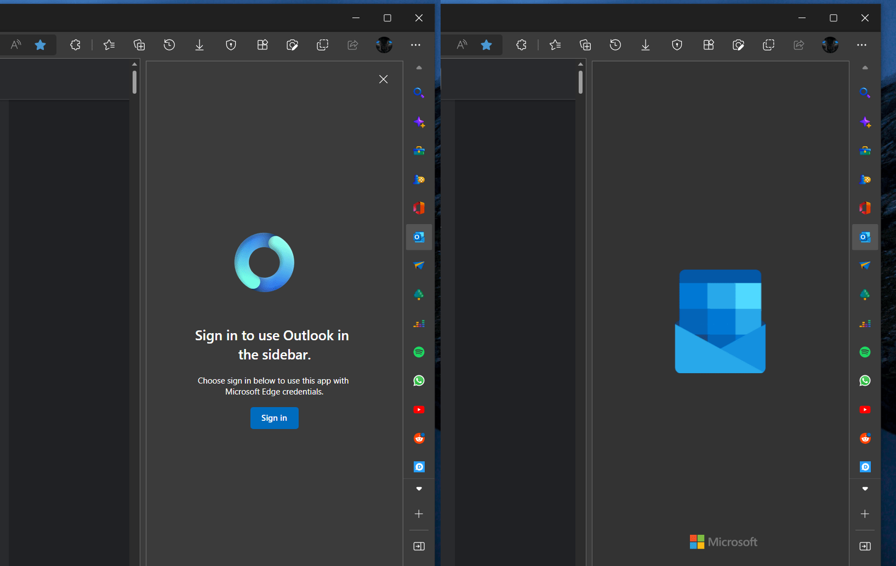896x566 pixels.
Task: Open the Microsoft Office sidebar app
Action: pos(419,208)
